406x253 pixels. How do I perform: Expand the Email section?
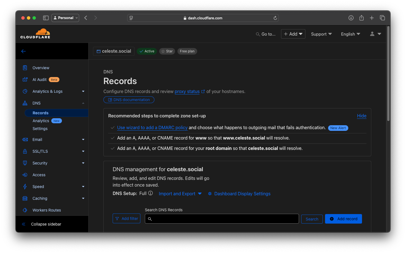pos(83,140)
